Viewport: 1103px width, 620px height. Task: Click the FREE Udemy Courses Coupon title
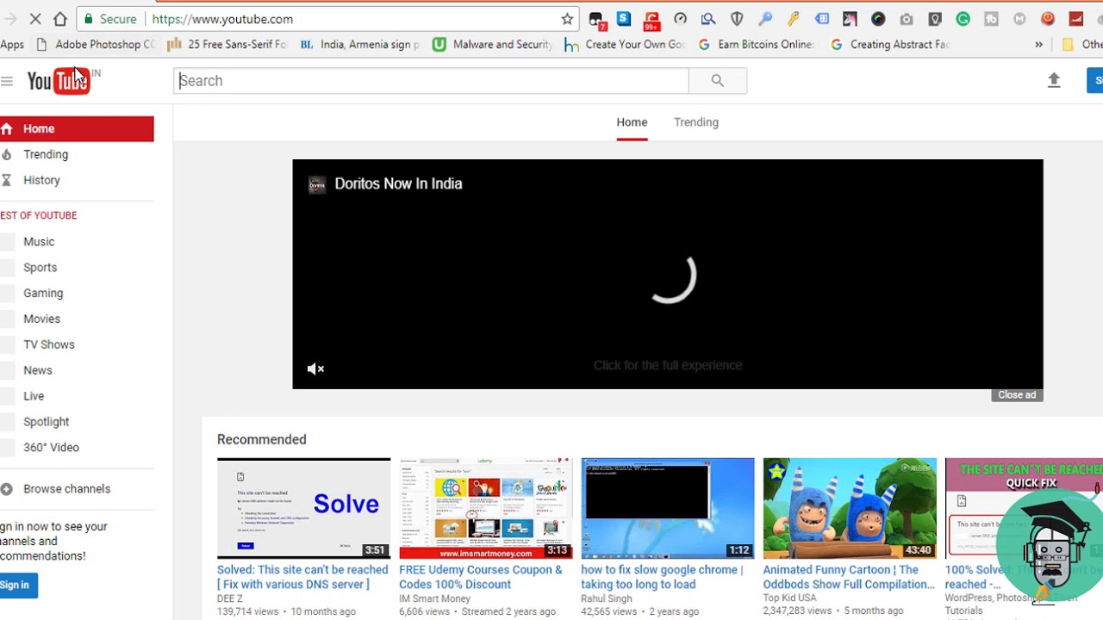481,577
